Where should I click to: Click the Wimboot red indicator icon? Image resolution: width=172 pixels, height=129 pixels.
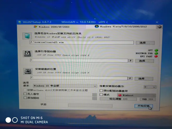pos(120,95)
